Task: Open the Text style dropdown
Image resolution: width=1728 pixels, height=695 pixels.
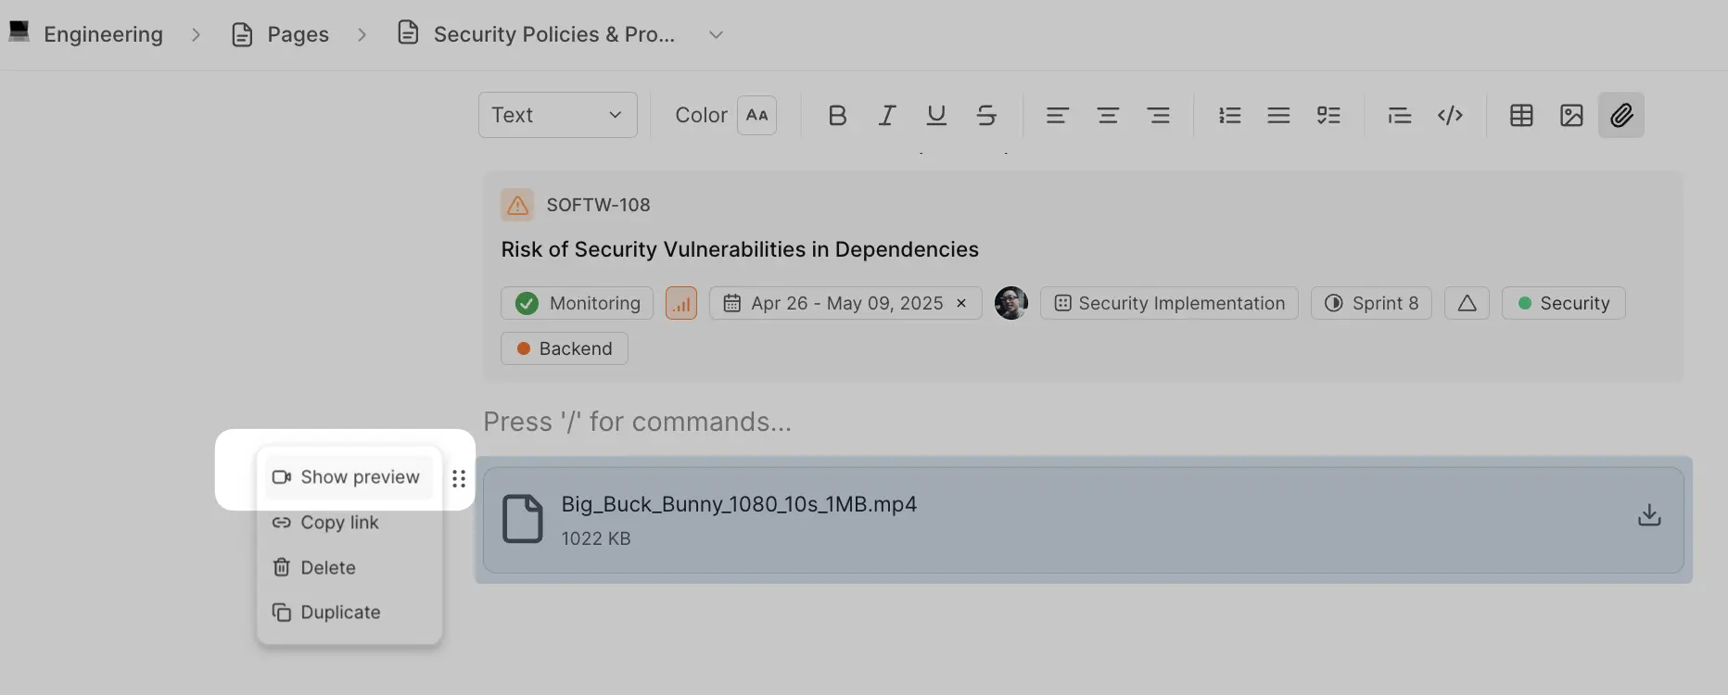Action: click(557, 115)
